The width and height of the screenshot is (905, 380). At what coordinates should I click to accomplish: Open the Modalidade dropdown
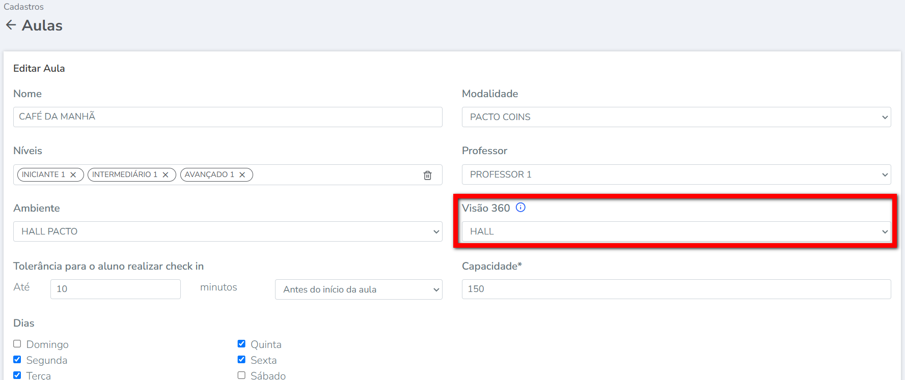(676, 117)
